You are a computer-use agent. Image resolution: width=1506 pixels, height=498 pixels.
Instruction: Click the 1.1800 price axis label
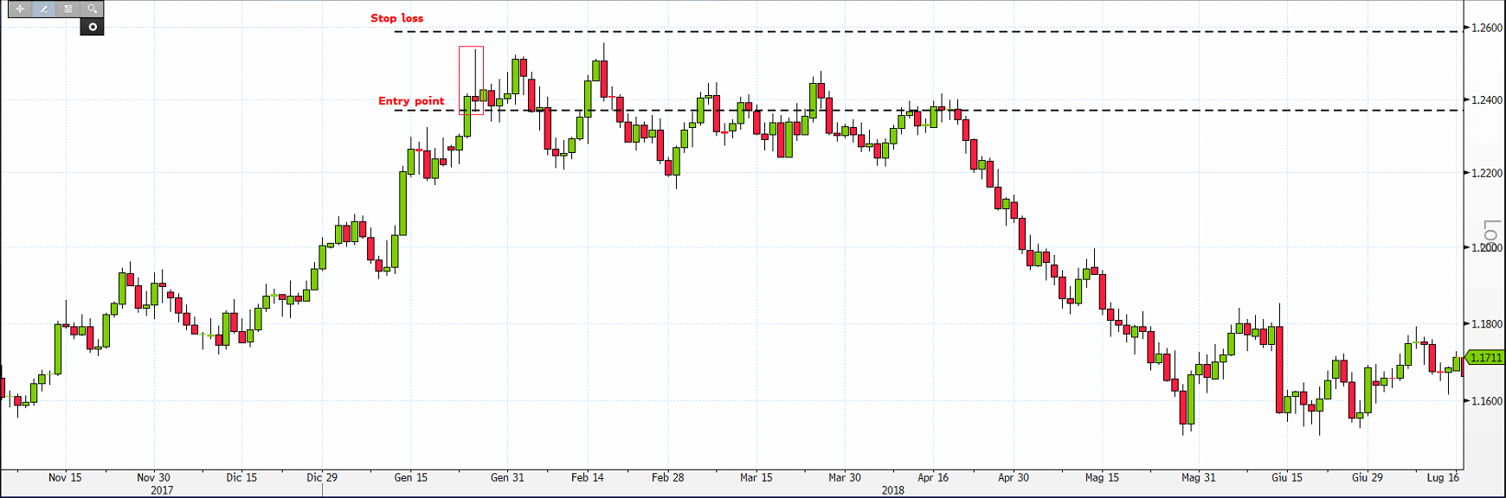coord(1487,324)
